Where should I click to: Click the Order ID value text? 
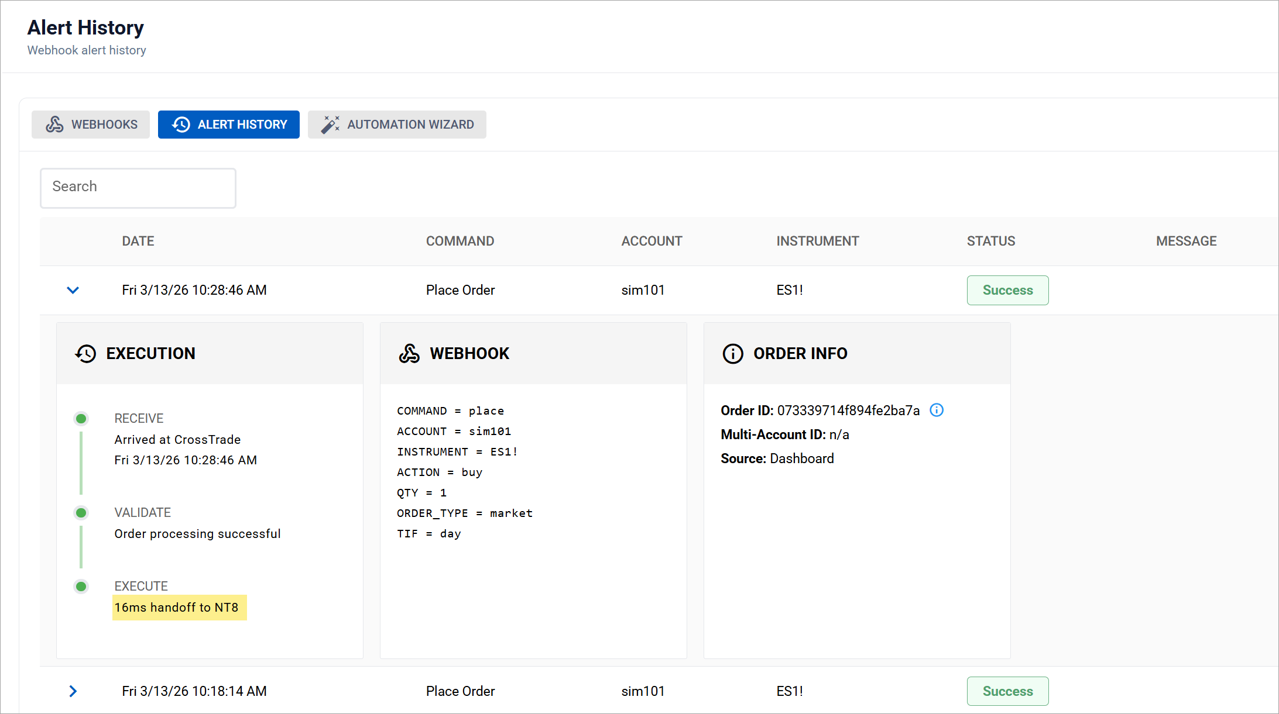(848, 411)
